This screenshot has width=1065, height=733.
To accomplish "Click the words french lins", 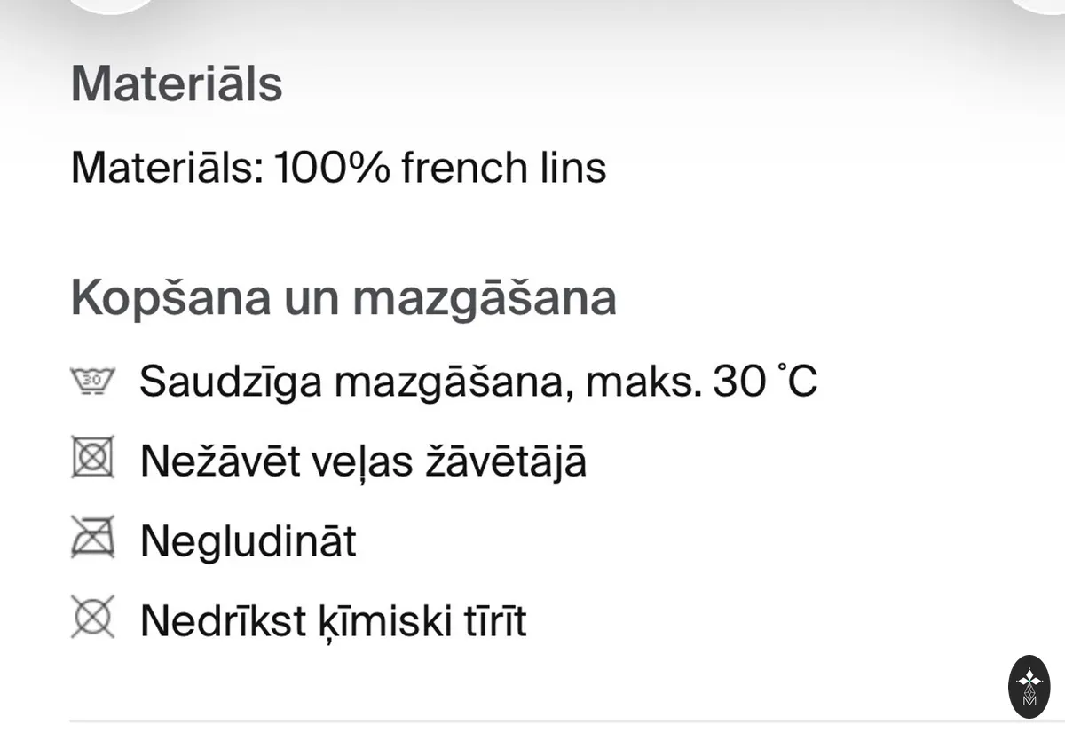I will 503,167.
